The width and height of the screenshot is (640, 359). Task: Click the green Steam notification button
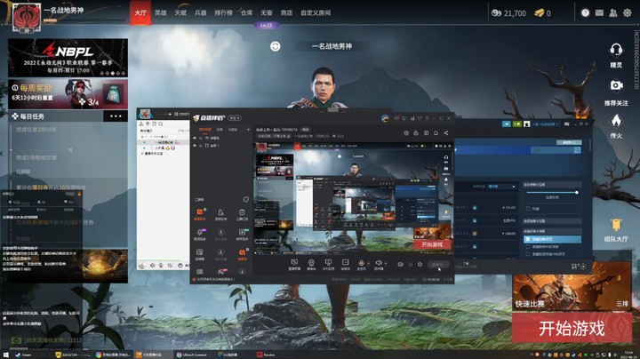(x=516, y=124)
